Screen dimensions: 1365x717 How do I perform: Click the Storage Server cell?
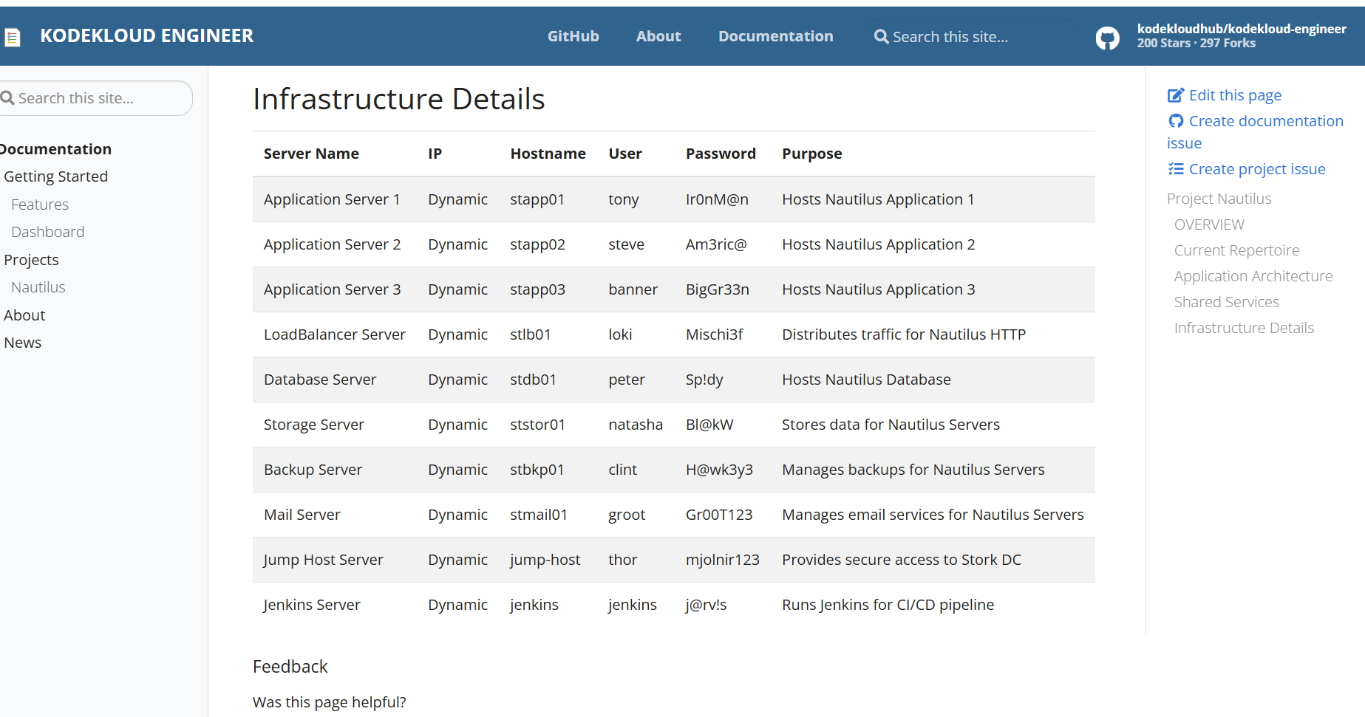point(314,425)
